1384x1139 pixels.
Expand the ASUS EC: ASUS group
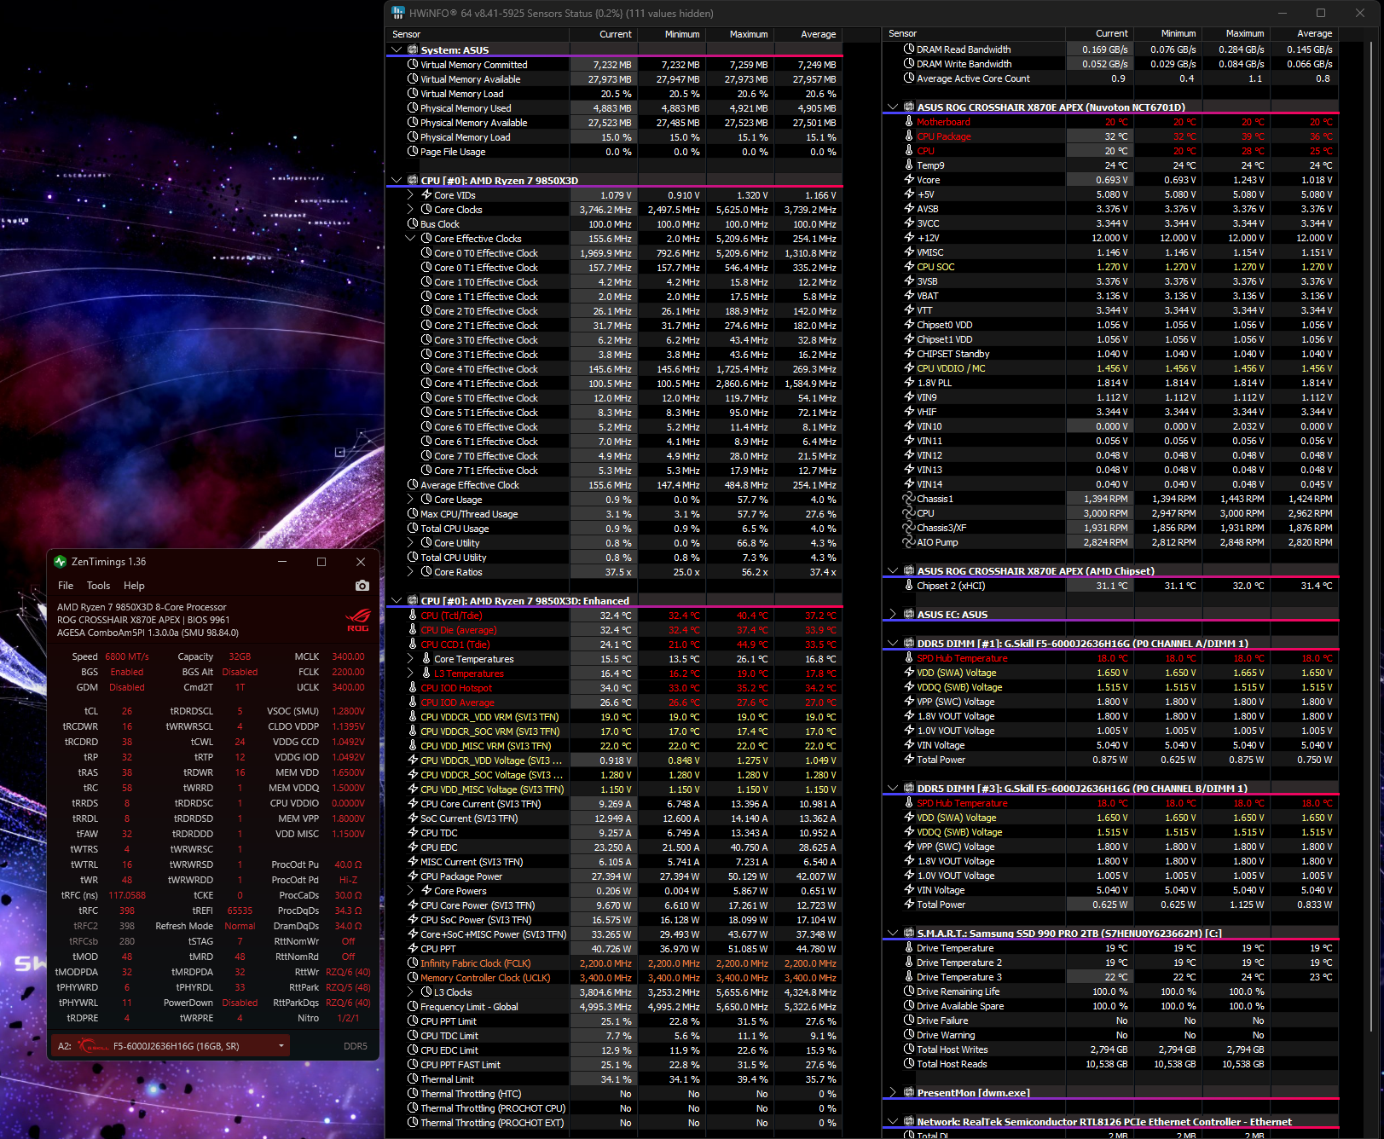pos(893,615)
